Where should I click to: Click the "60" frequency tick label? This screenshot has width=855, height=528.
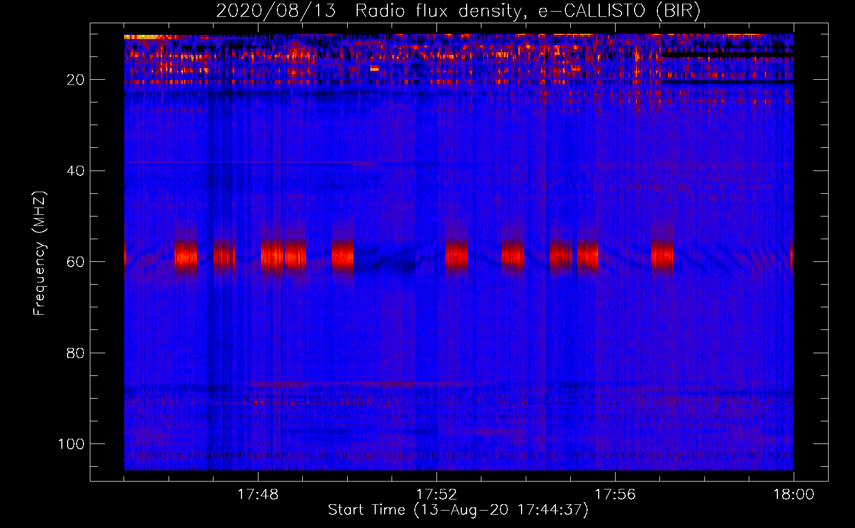(76, 262)
